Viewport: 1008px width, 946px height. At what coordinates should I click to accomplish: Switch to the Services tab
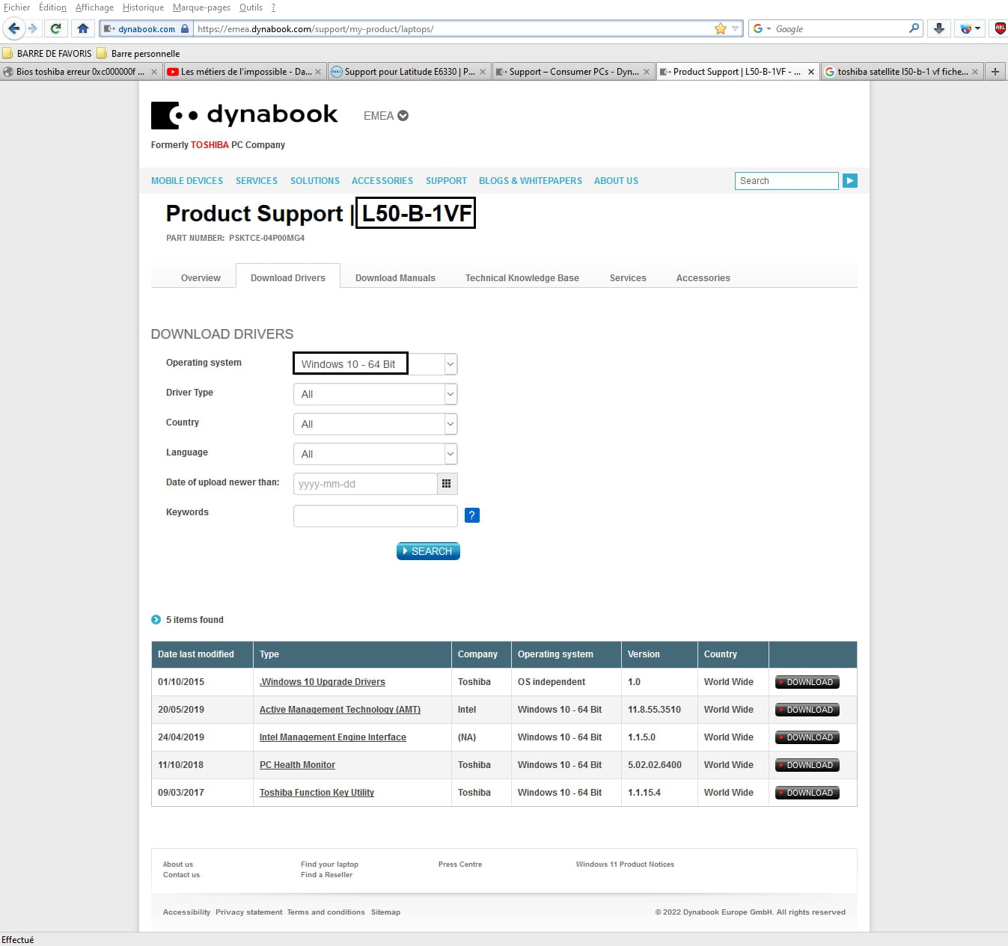point(628,277)
